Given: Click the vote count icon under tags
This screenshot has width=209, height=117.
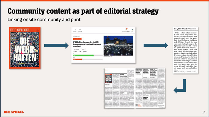Looking at the screenshot, I should pos(73,52).
